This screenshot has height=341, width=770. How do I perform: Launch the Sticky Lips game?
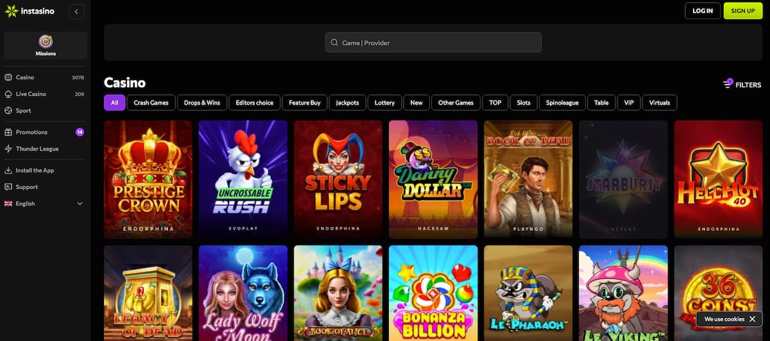click(338, 179)
